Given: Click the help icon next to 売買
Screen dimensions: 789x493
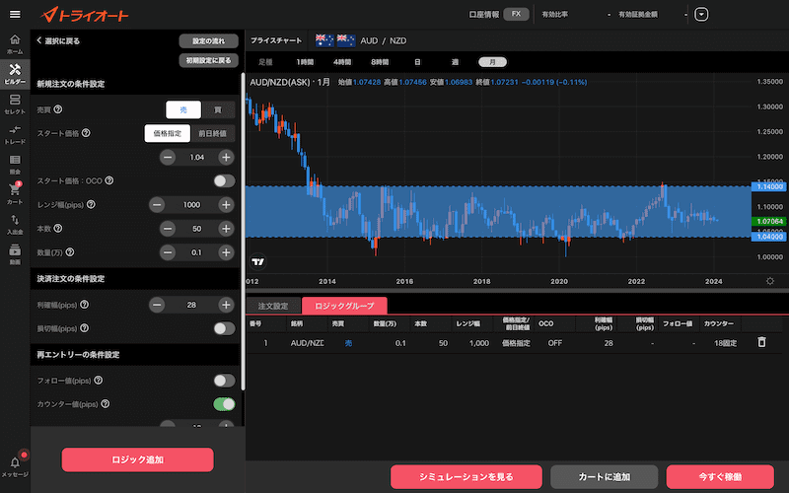Looking at the screenshot, I should [58, 109].
